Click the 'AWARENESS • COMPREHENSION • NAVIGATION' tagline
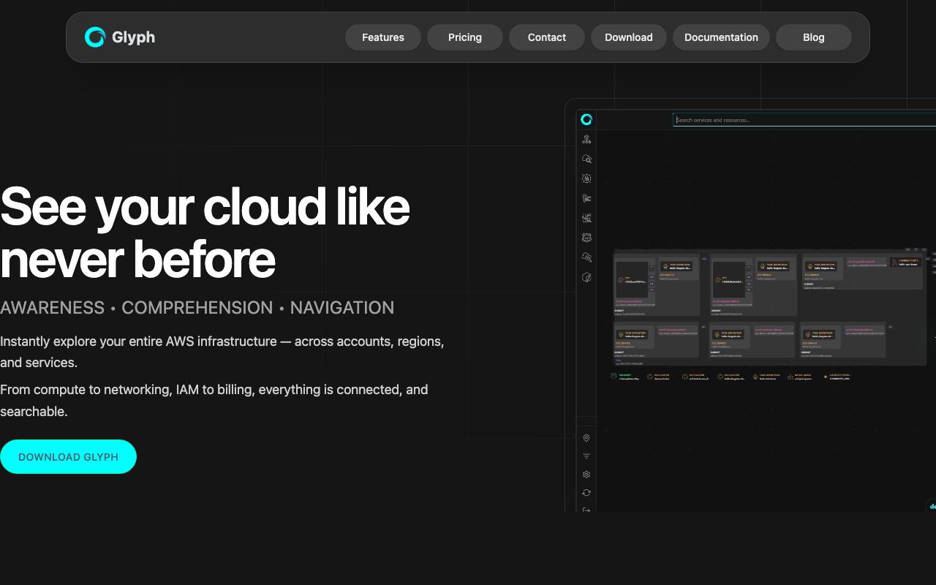Viewport: 936px width, 585px height. click(197, 308)
